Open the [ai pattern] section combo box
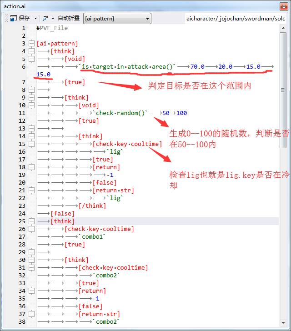 point(117,18)
